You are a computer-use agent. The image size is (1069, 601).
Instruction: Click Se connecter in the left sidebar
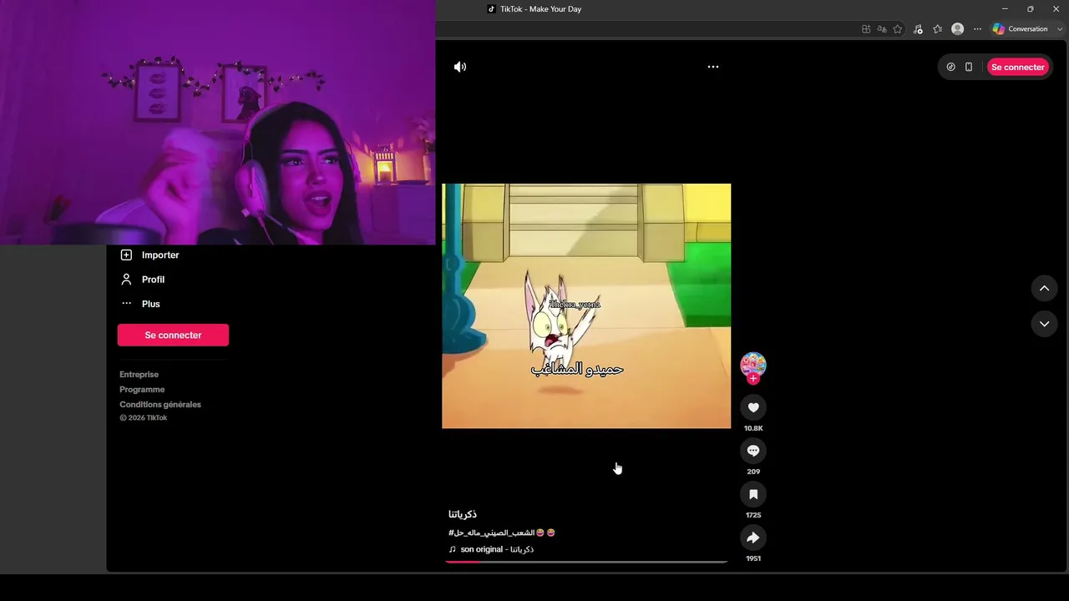point(173,335)
